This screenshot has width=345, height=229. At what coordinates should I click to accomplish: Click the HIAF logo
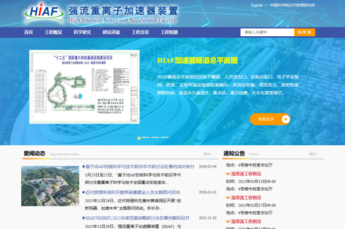click(44, 12)
